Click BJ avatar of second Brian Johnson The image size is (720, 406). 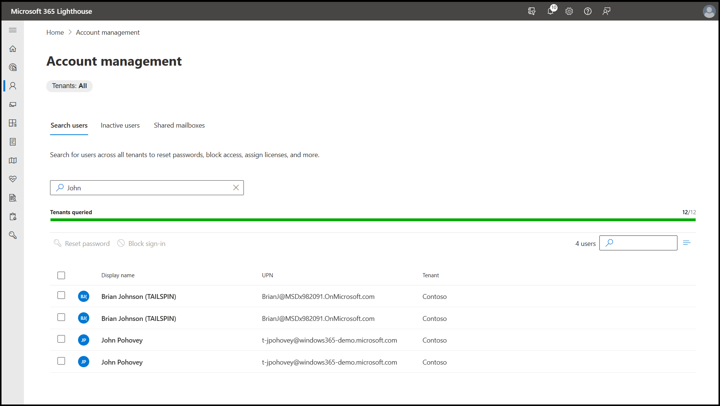tap(84, 318)
